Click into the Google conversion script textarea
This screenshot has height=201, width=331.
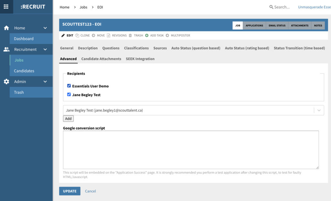tap(191, 150)
